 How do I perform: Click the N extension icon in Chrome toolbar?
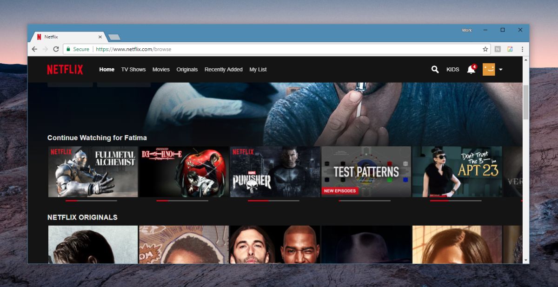click(x=498, y=49)
